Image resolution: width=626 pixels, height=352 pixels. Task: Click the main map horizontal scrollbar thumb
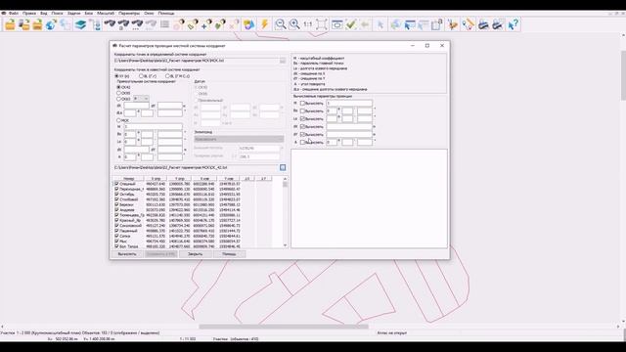(284, 327)
